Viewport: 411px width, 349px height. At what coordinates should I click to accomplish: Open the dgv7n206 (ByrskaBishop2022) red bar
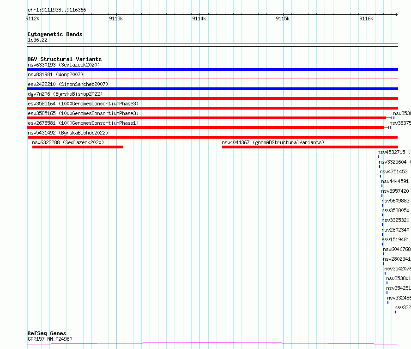212,98
